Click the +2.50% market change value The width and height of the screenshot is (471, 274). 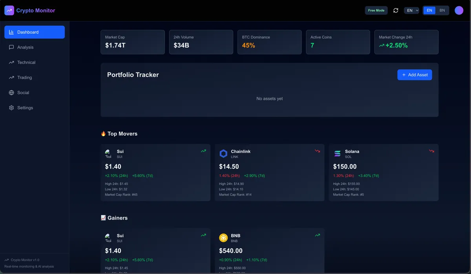point(396,45)
